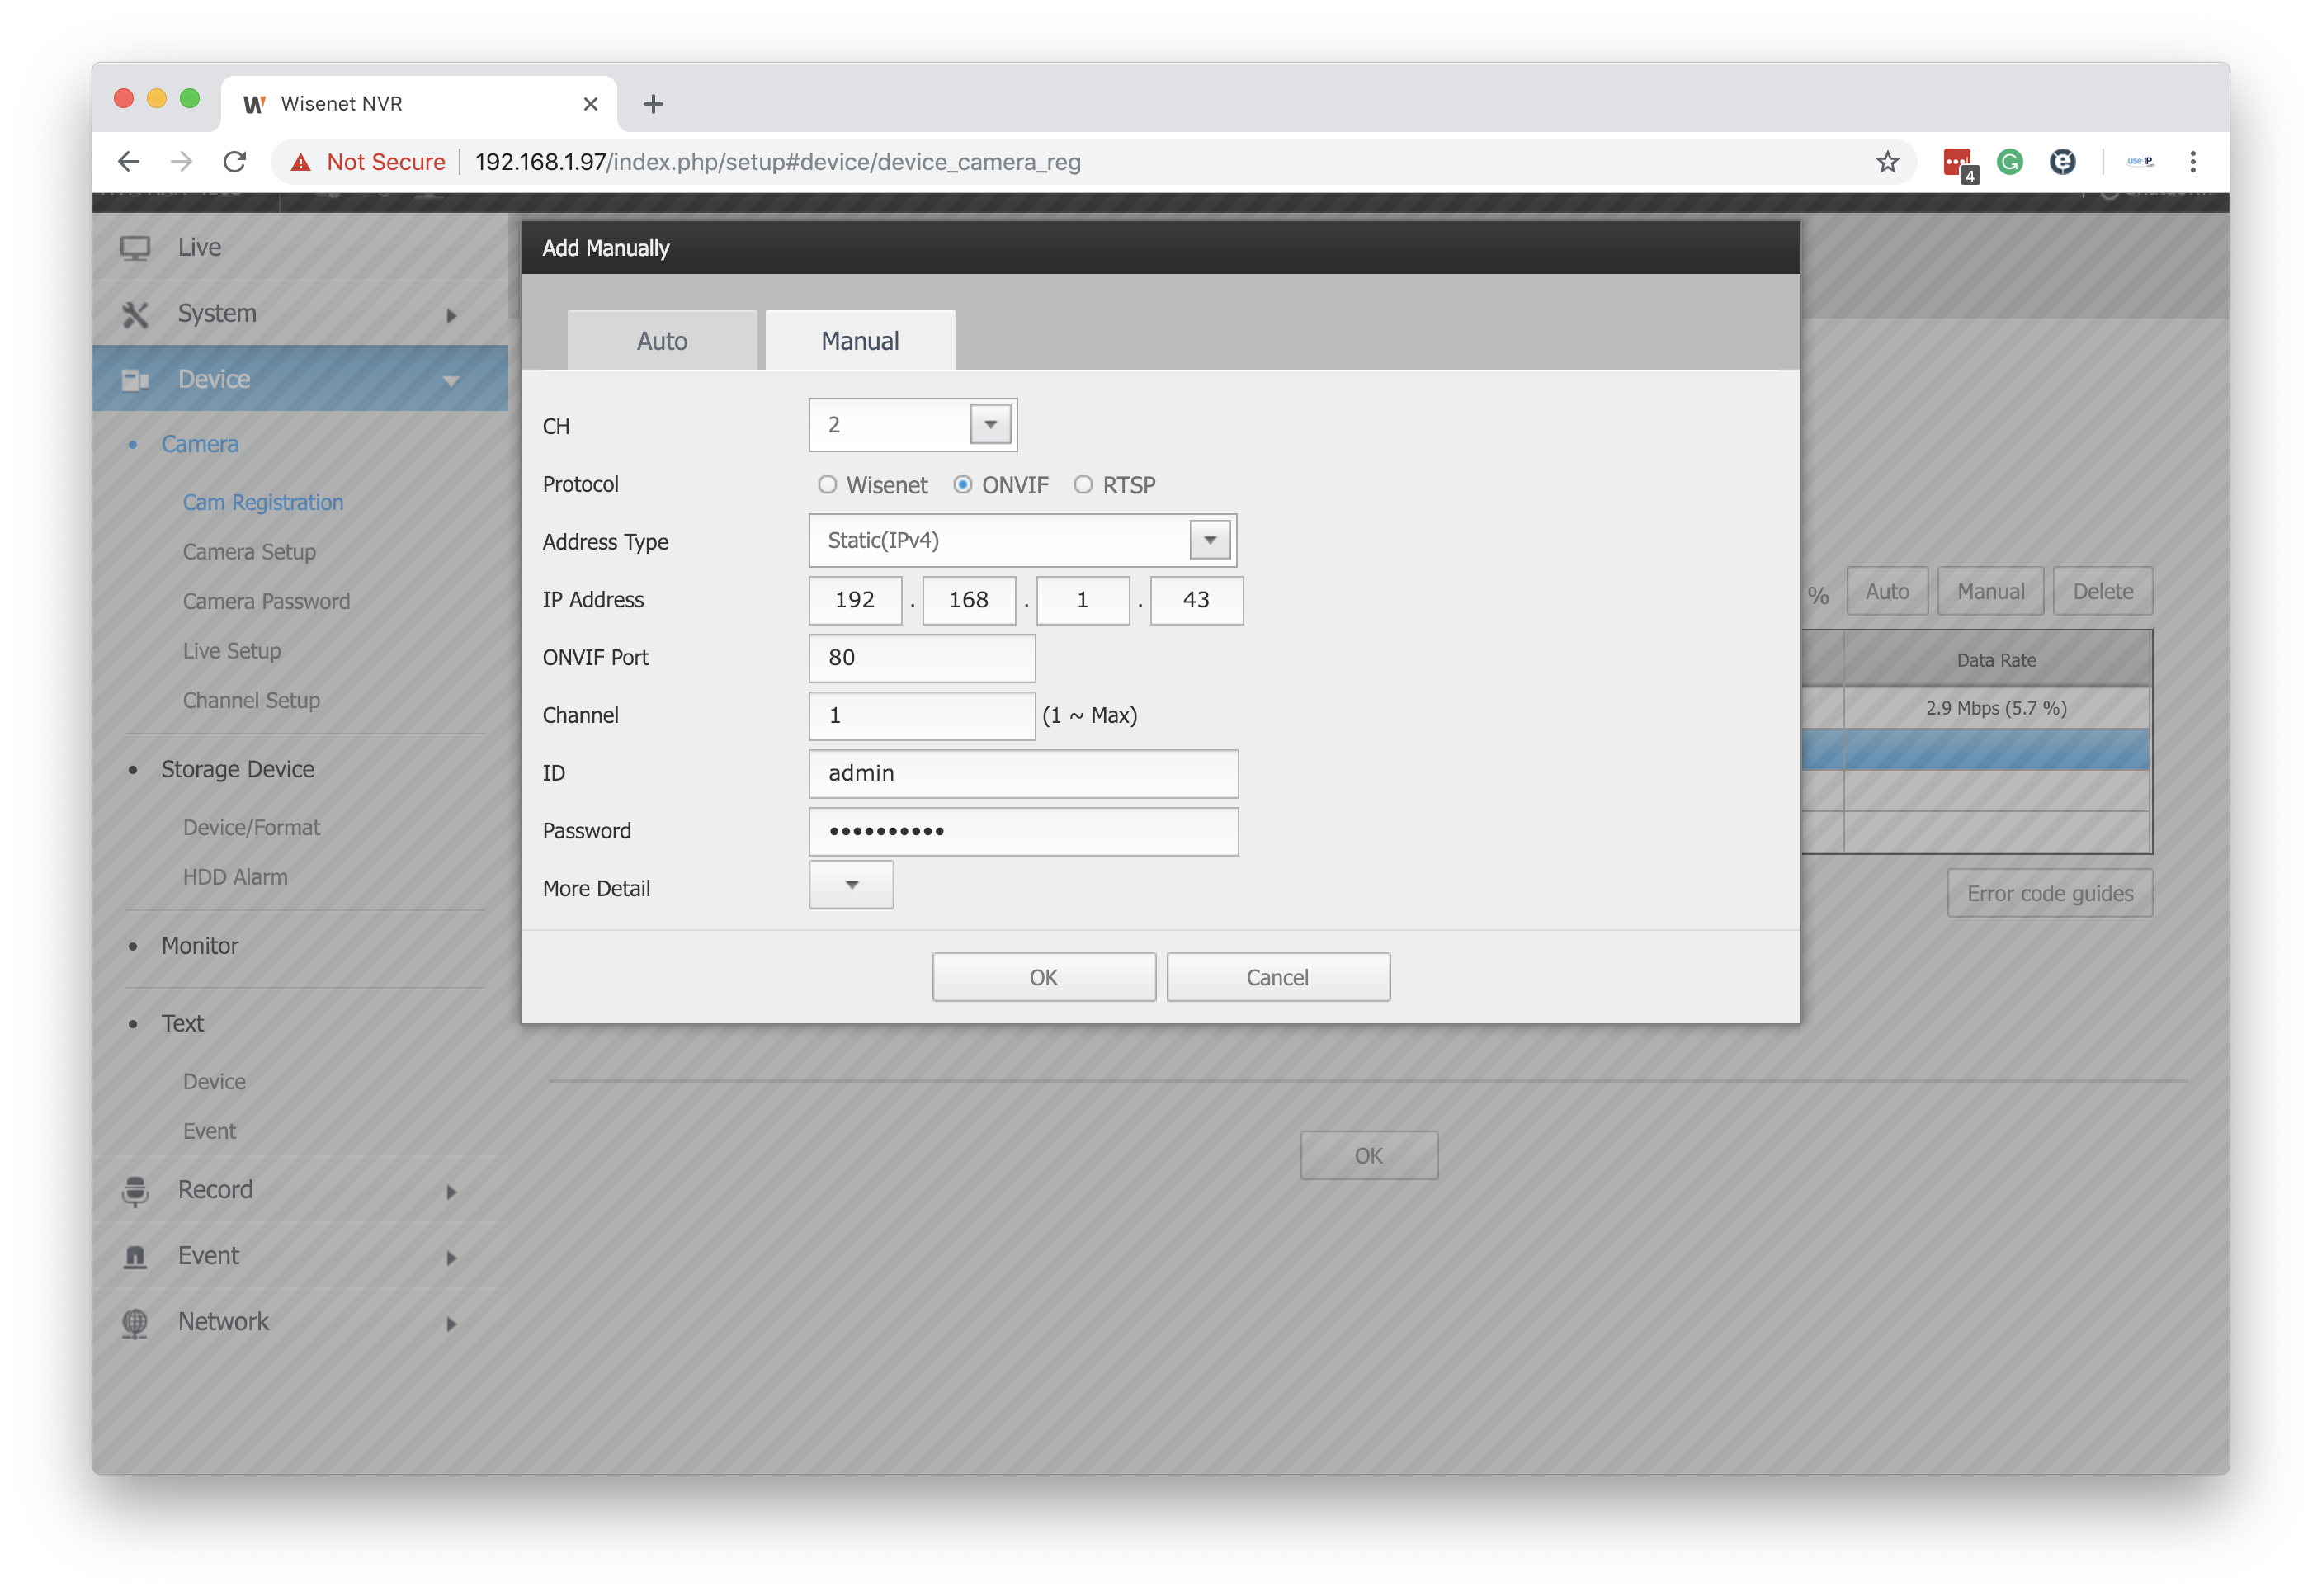Open the CH channel number dropdown

pyautogui.click(x=990, y=425)
